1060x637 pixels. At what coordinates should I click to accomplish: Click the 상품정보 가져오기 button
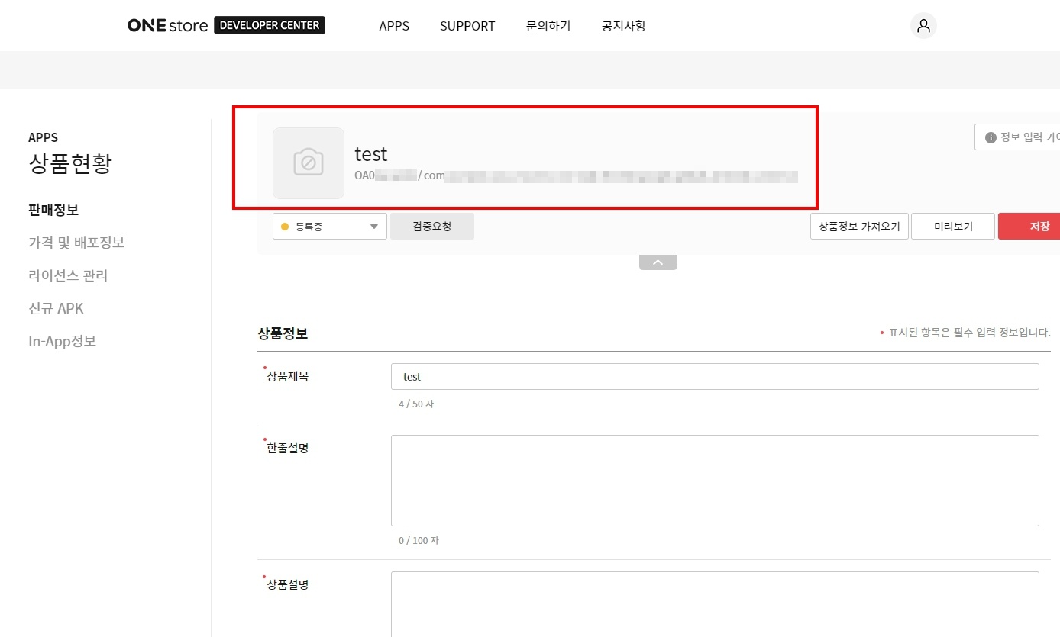pos(859,227)
